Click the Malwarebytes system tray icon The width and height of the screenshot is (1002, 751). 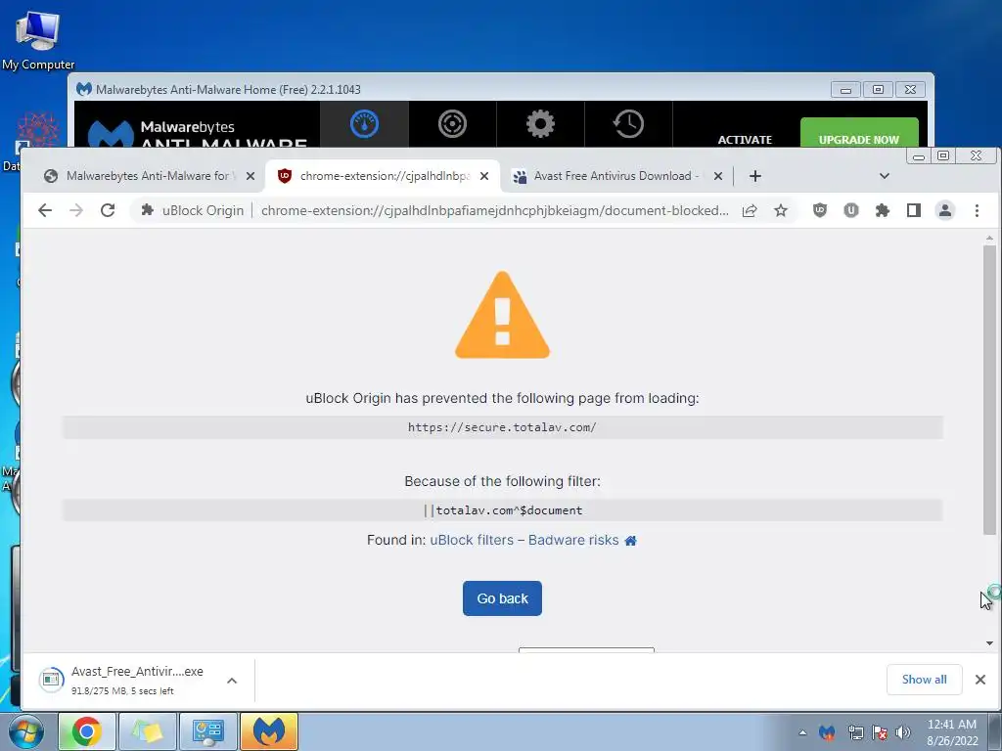tap(827, 732)
